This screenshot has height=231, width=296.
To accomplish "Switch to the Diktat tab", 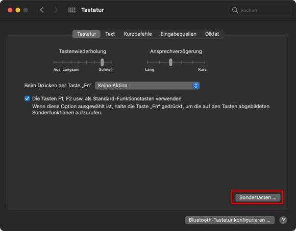I will (212, 34).
